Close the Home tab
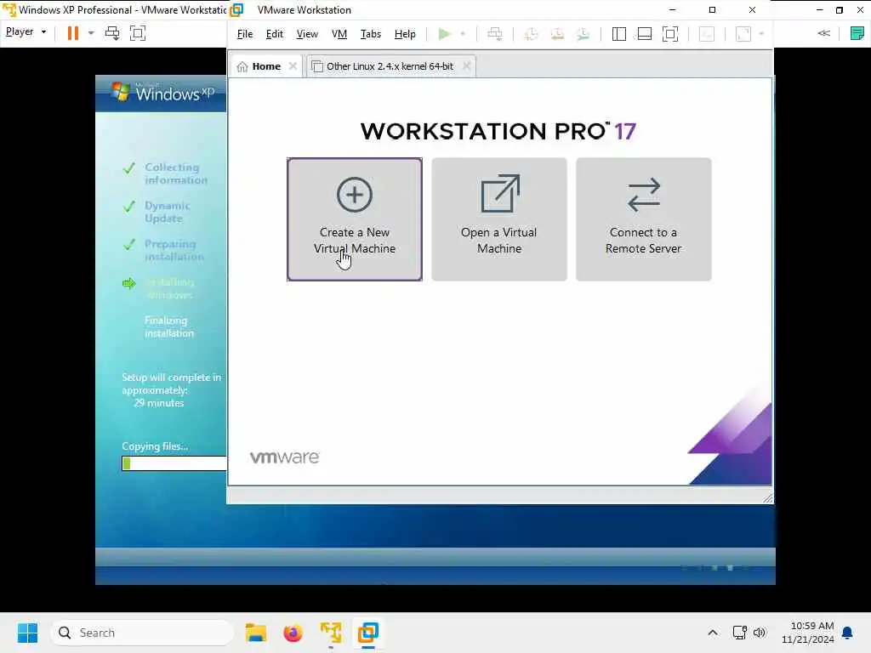 click(293, 66)
